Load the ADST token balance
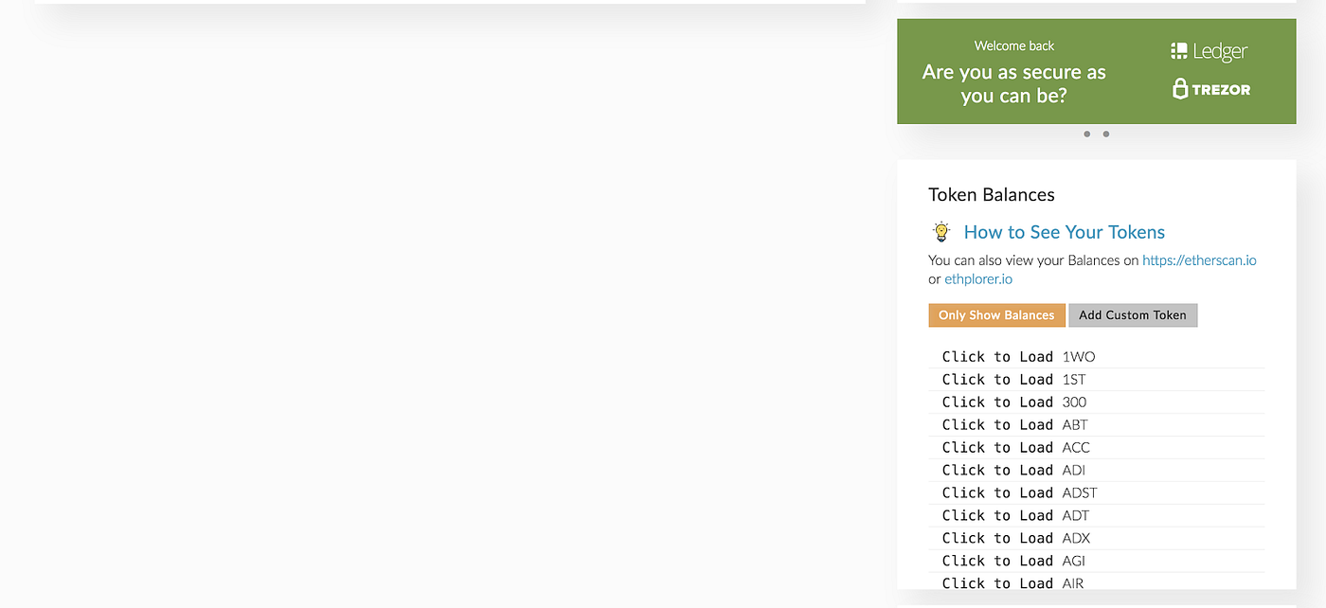The image size is (1326, 608). [x=997, y=493]
